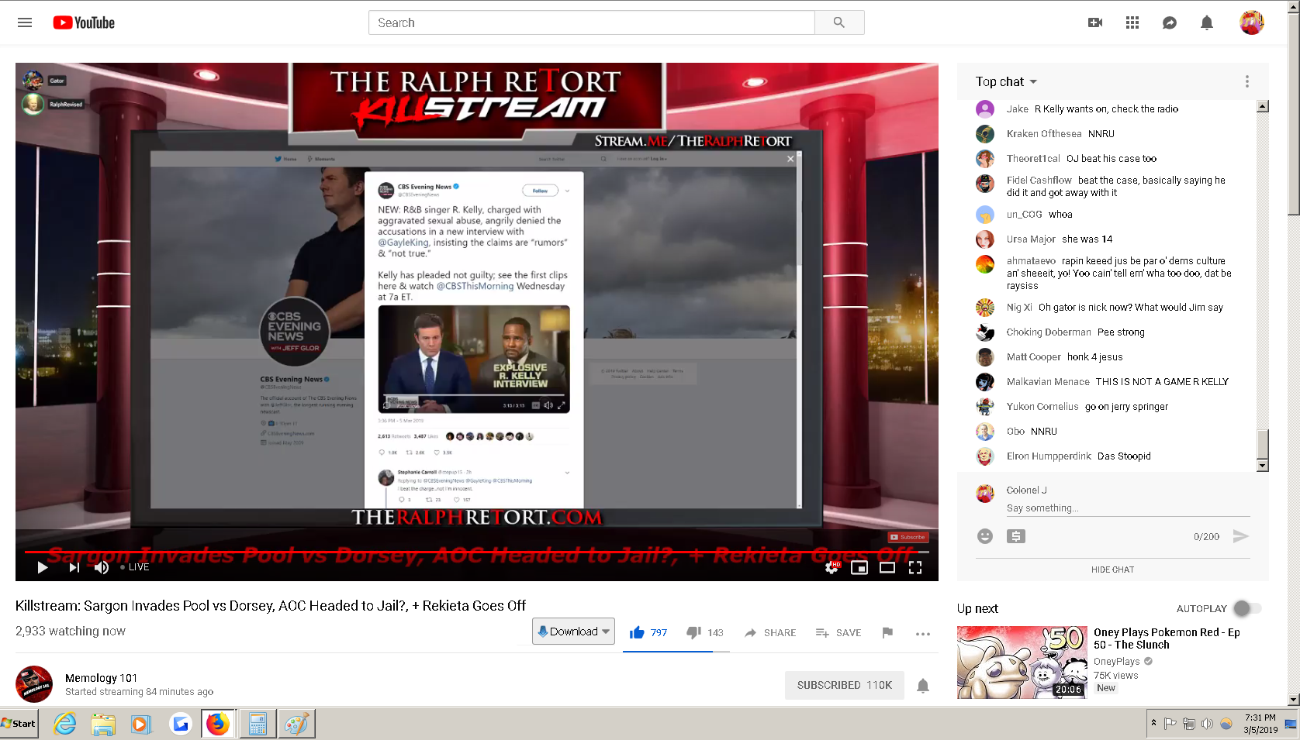Open the more actions ellipsis below video

point(922,634)
